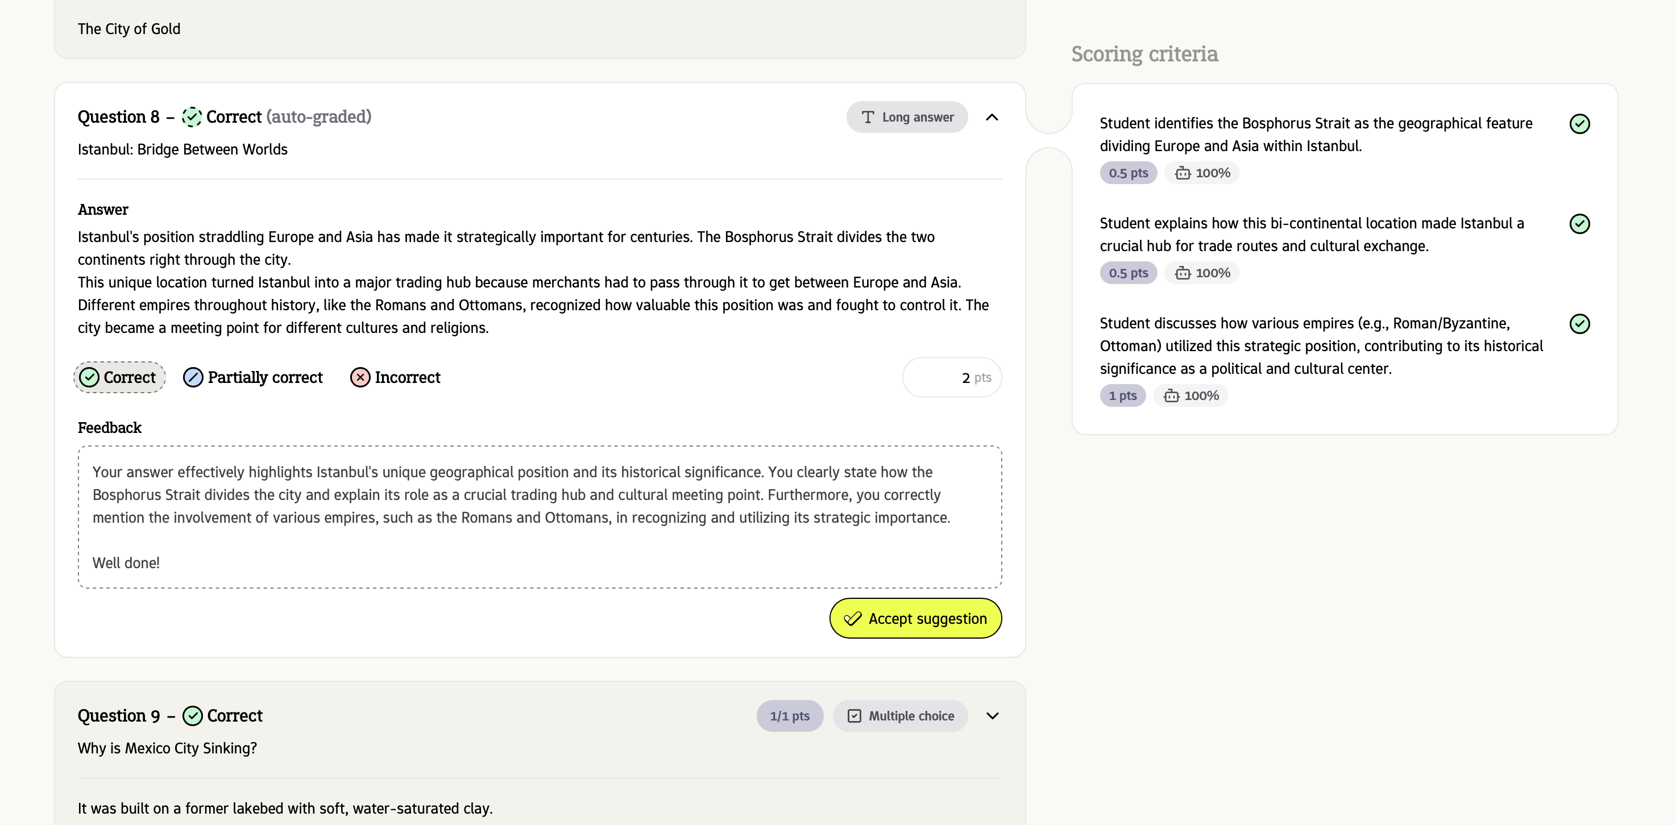Click robot 100% badge under trade routes criterion
1676x825 pixels.
click(1202, 273)
